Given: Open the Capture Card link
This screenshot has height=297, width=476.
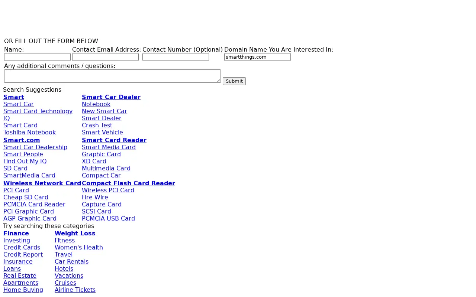Looking at the screenshot, I should click(102, 205).
